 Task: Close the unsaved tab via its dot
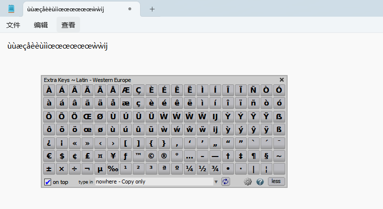tap(130, 9)
